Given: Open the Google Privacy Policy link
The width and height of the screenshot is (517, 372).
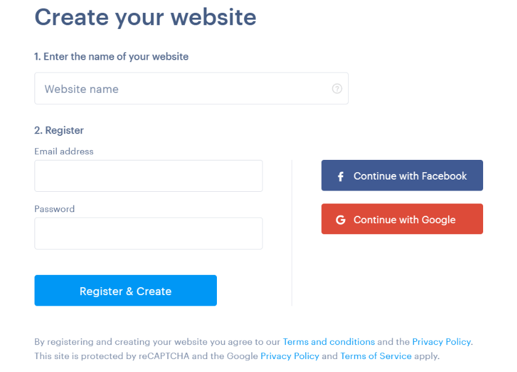Looking at the screenshot, I should point(290,356).
